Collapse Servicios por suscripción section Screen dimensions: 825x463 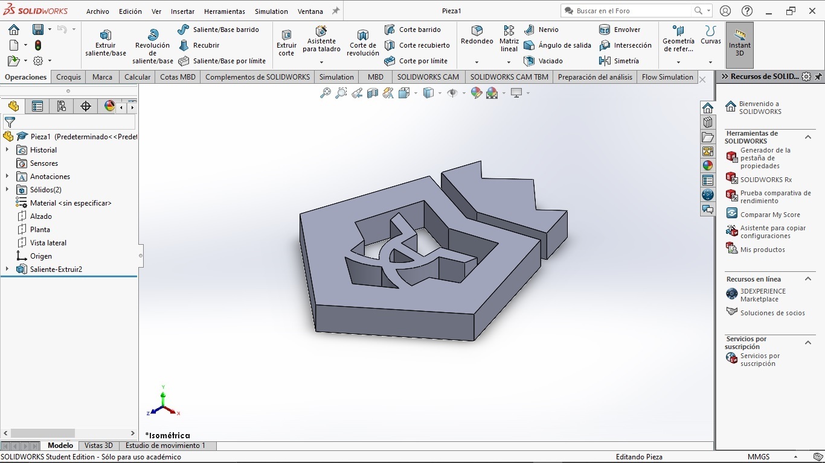point(808,342)
